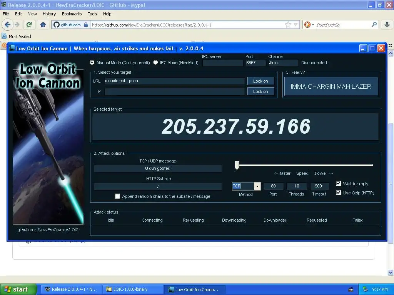Click Low Orbit Ion Canno... taskbar item
Image resolution: width=394 pixels, height=295 pixels.
(x=194, y=290)
